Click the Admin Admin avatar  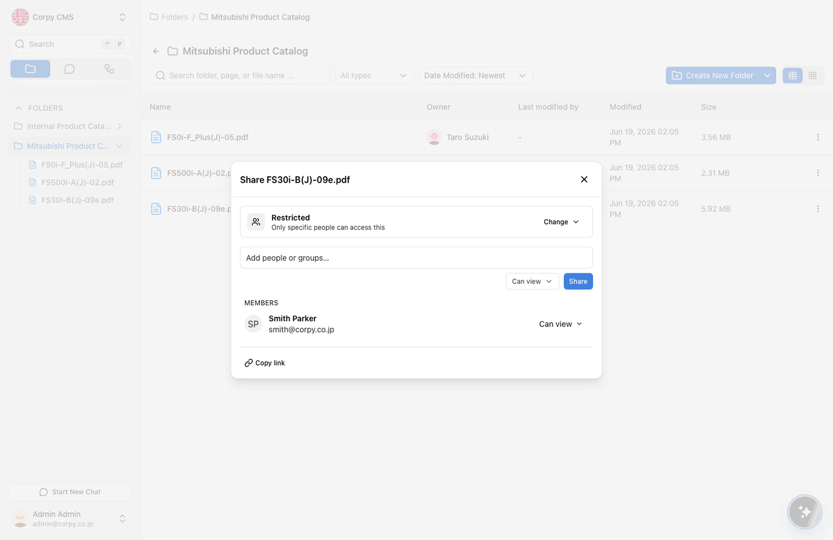[x=20, y=518]
